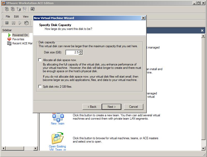This screenshot has width=207, height=157.
Task: Click Next to continue the wizard
Action: tap(112, 107)
